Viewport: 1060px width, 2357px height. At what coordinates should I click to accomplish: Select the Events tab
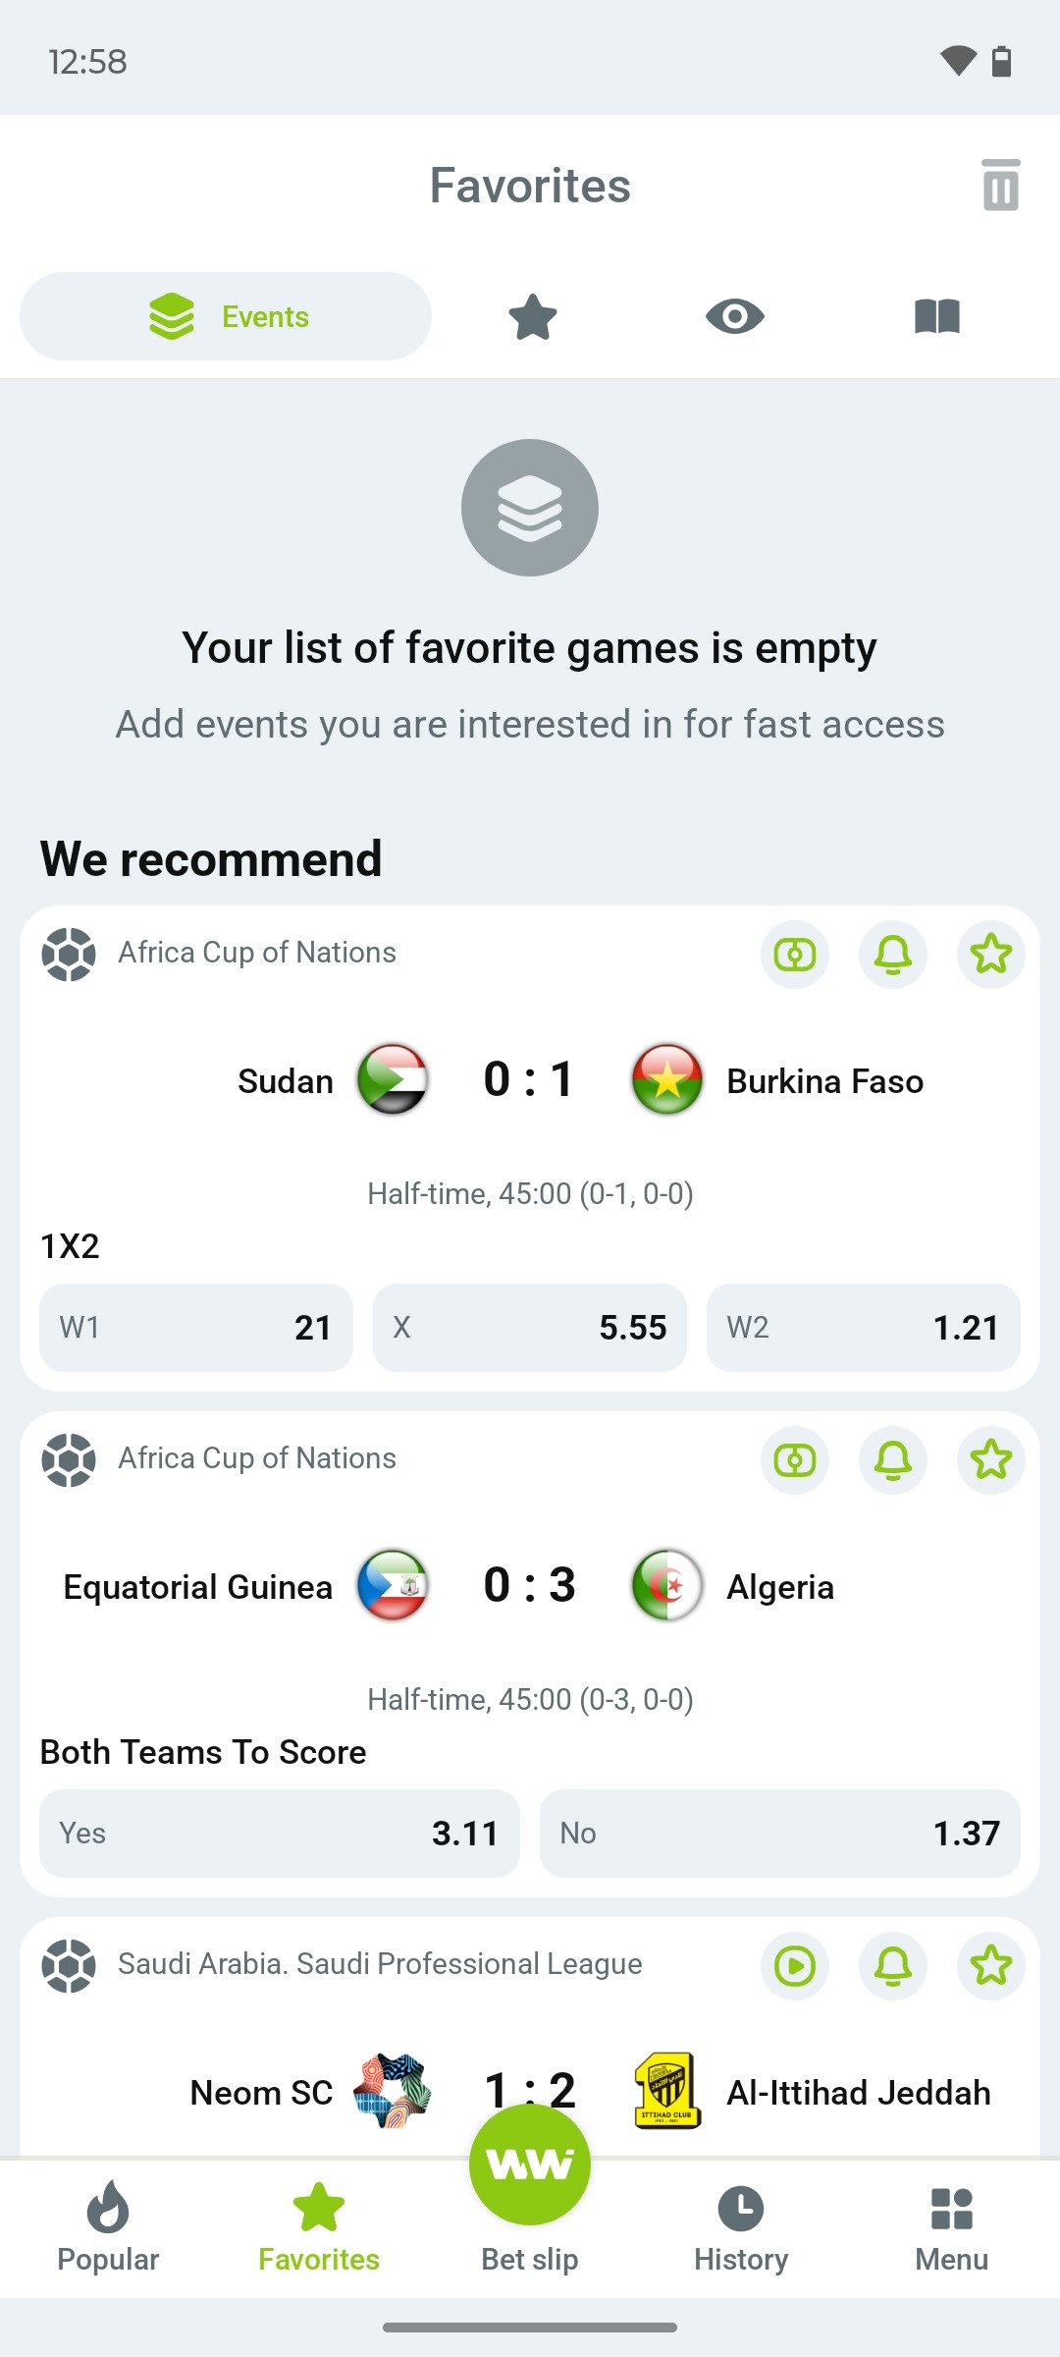(x=226, y=317)
